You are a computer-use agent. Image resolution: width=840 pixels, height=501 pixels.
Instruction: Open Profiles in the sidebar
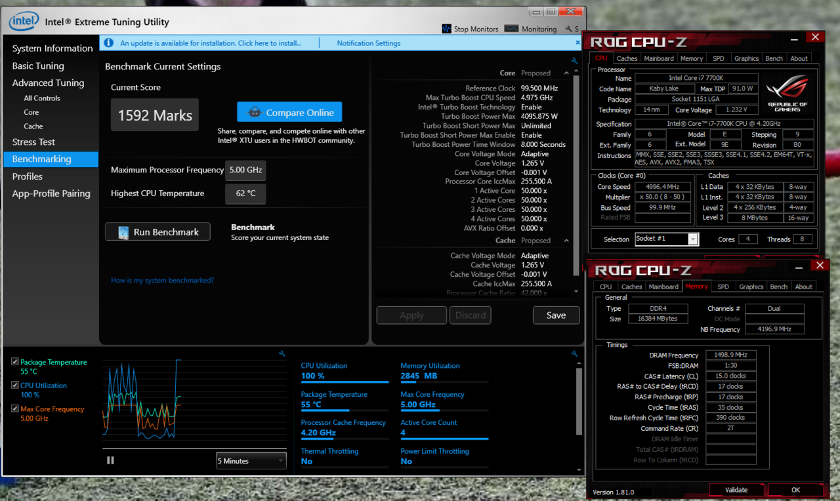(x=27, y=176)
